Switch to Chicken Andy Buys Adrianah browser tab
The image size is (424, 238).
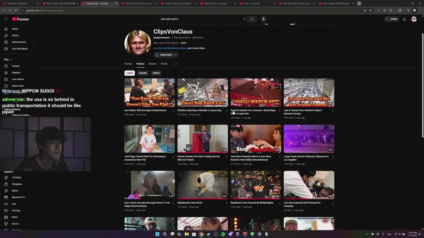click(178, 3)
